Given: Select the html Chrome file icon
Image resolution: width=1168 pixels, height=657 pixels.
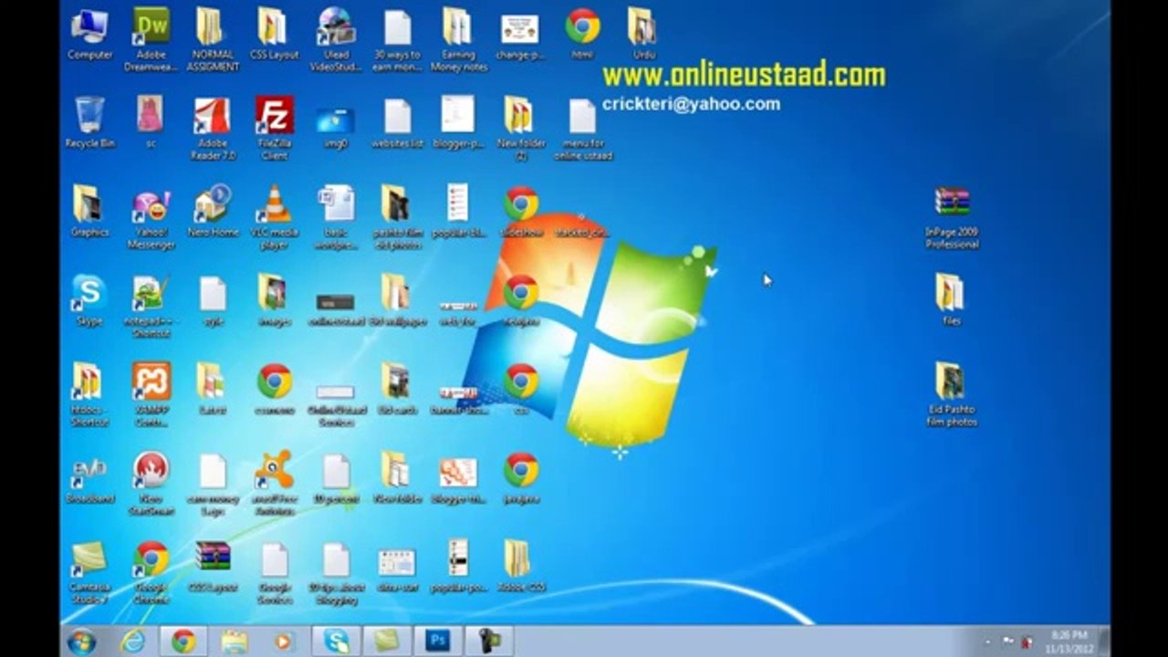Looking at the screenshot, I should point(582,35).
